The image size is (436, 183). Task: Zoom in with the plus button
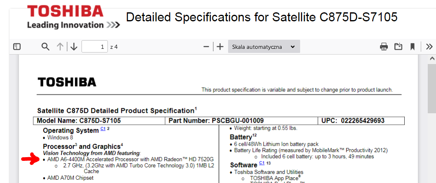point(220,47)
